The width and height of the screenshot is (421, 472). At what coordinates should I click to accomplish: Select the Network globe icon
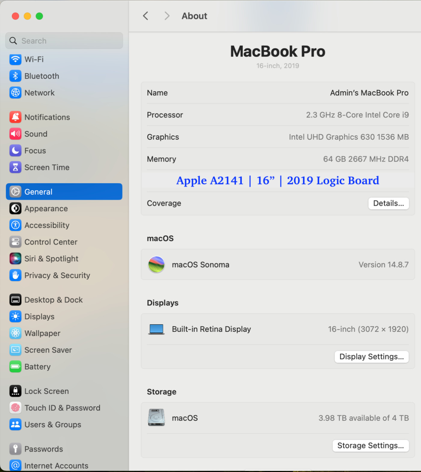(15, 93)
